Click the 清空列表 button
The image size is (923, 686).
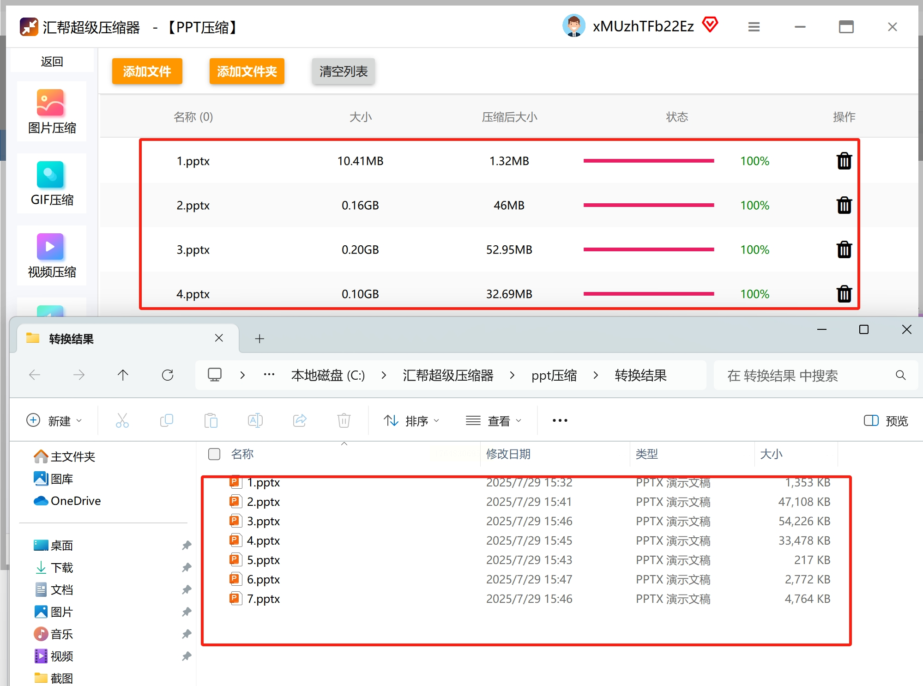point(343,72)
